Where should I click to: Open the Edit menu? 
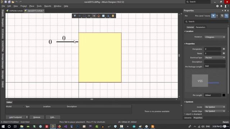(x=9, y=6)
